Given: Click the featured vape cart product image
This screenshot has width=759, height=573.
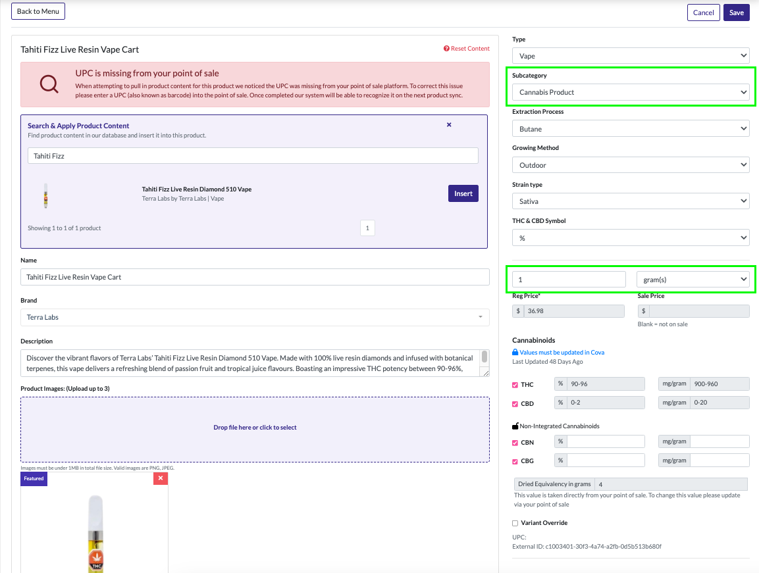Looking at the screenshot, I should pyautogui.click(x=96, y=534).
